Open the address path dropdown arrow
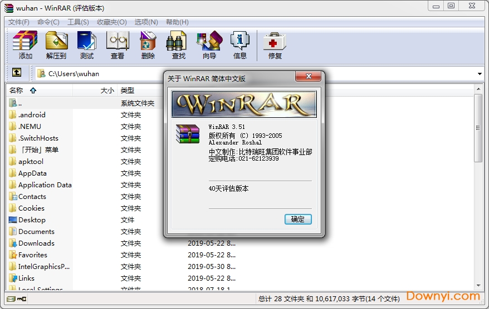The image size is (489, 309). [480, 74]
